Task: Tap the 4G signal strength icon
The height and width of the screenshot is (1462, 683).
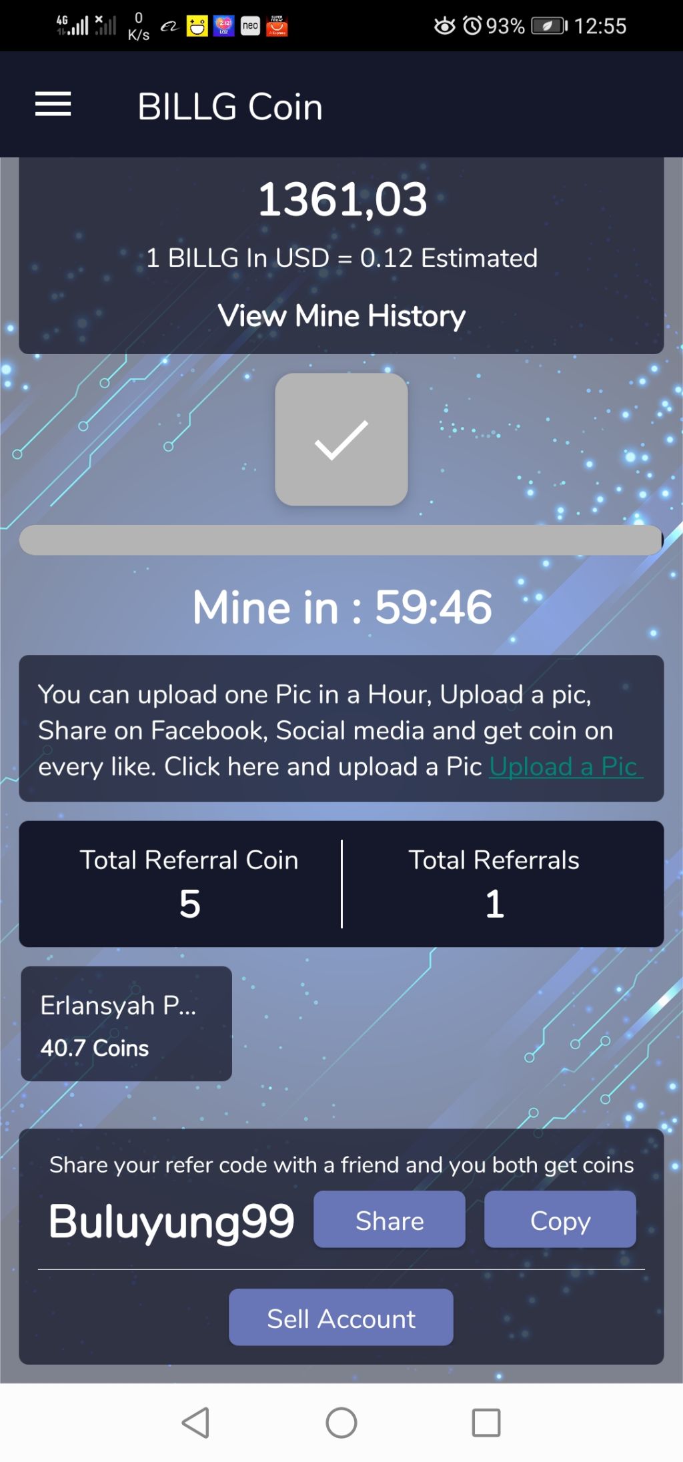Action: click(x=72, y=25)
